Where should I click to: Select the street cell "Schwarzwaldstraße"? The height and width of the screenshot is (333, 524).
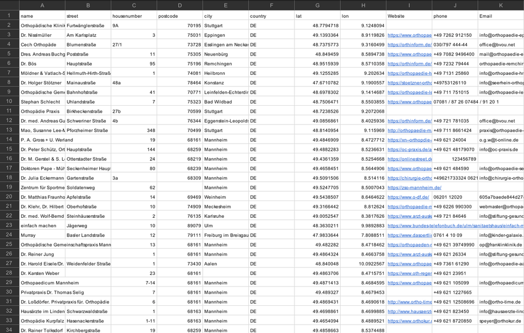click(88, 312)
